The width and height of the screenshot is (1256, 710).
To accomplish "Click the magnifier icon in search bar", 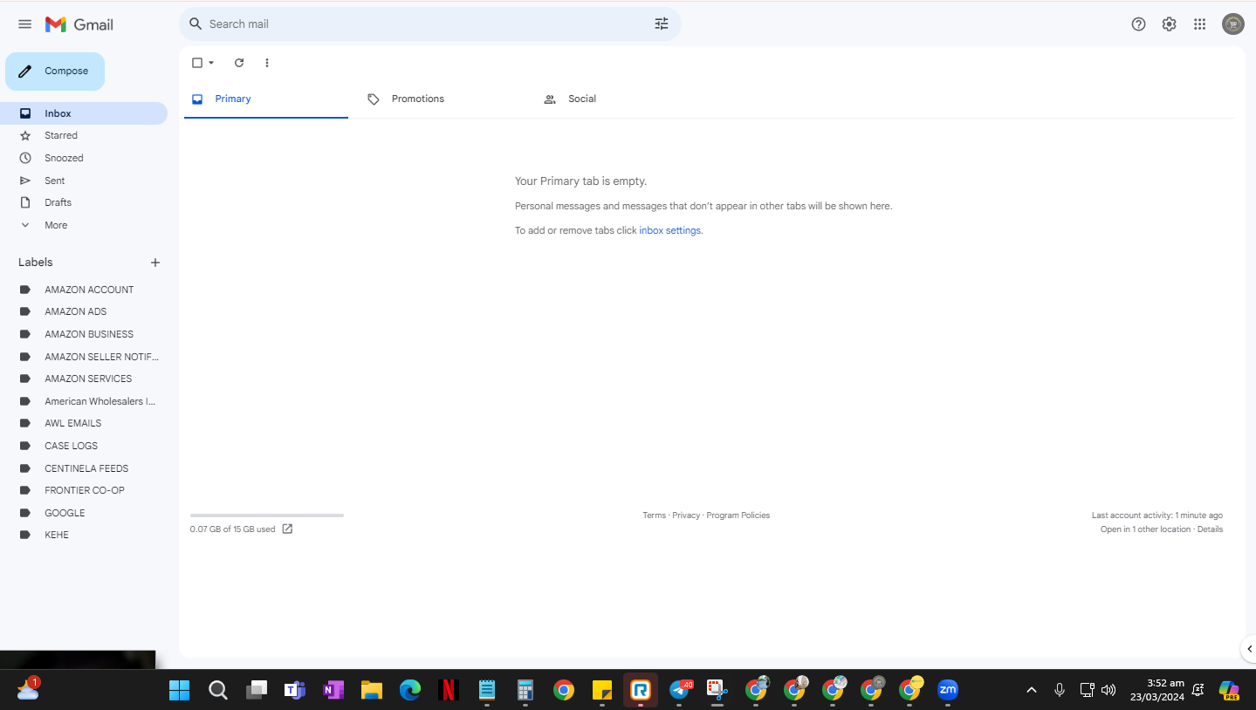I will pos(196,24).
